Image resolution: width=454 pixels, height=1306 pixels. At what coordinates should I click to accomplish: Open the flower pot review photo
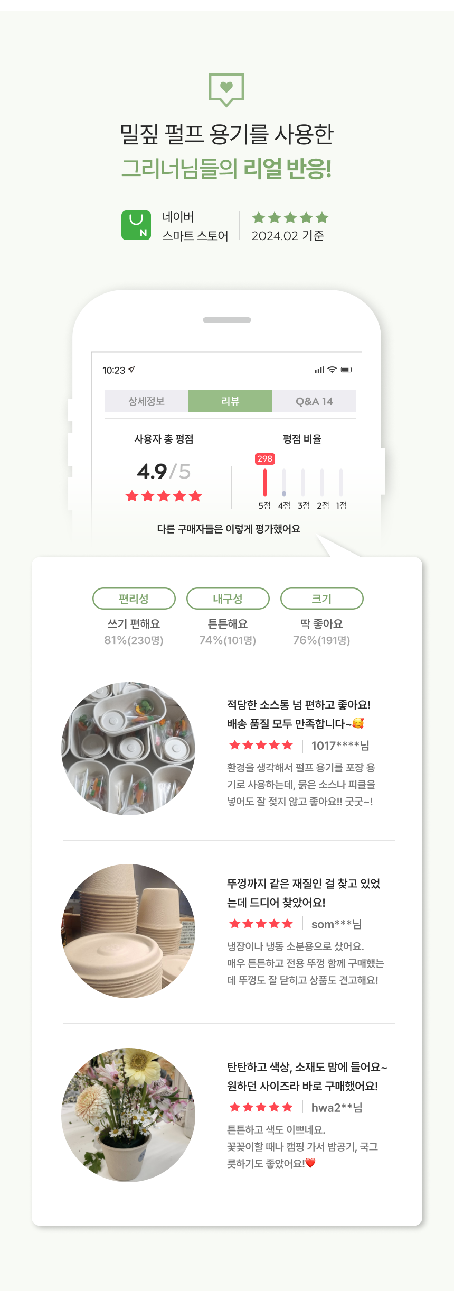pos(128,1115)
